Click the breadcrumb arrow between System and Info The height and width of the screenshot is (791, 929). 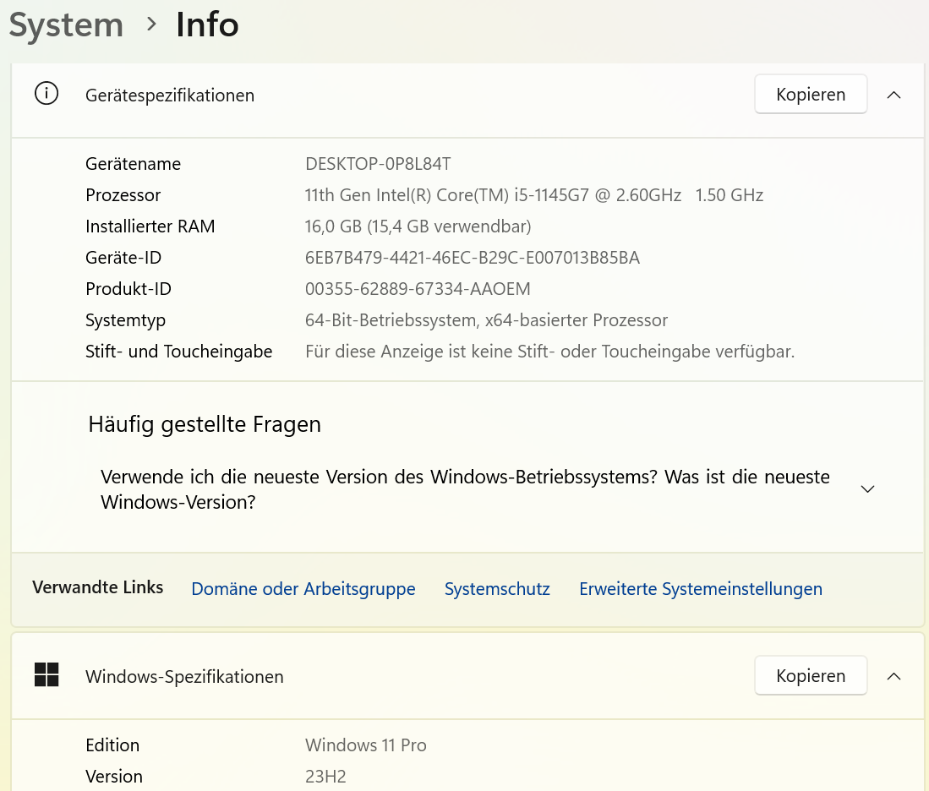click(x=151, y=25)
